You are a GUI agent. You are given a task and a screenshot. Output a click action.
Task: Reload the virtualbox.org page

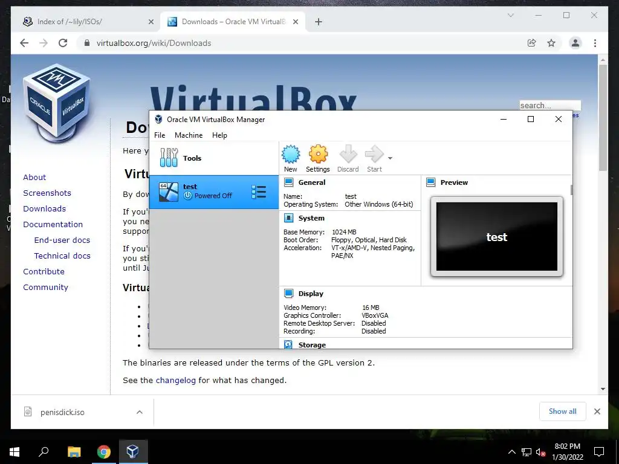click(63, 43)
